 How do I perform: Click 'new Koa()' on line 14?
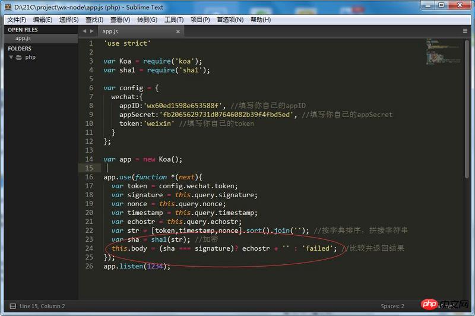(162, 159)
